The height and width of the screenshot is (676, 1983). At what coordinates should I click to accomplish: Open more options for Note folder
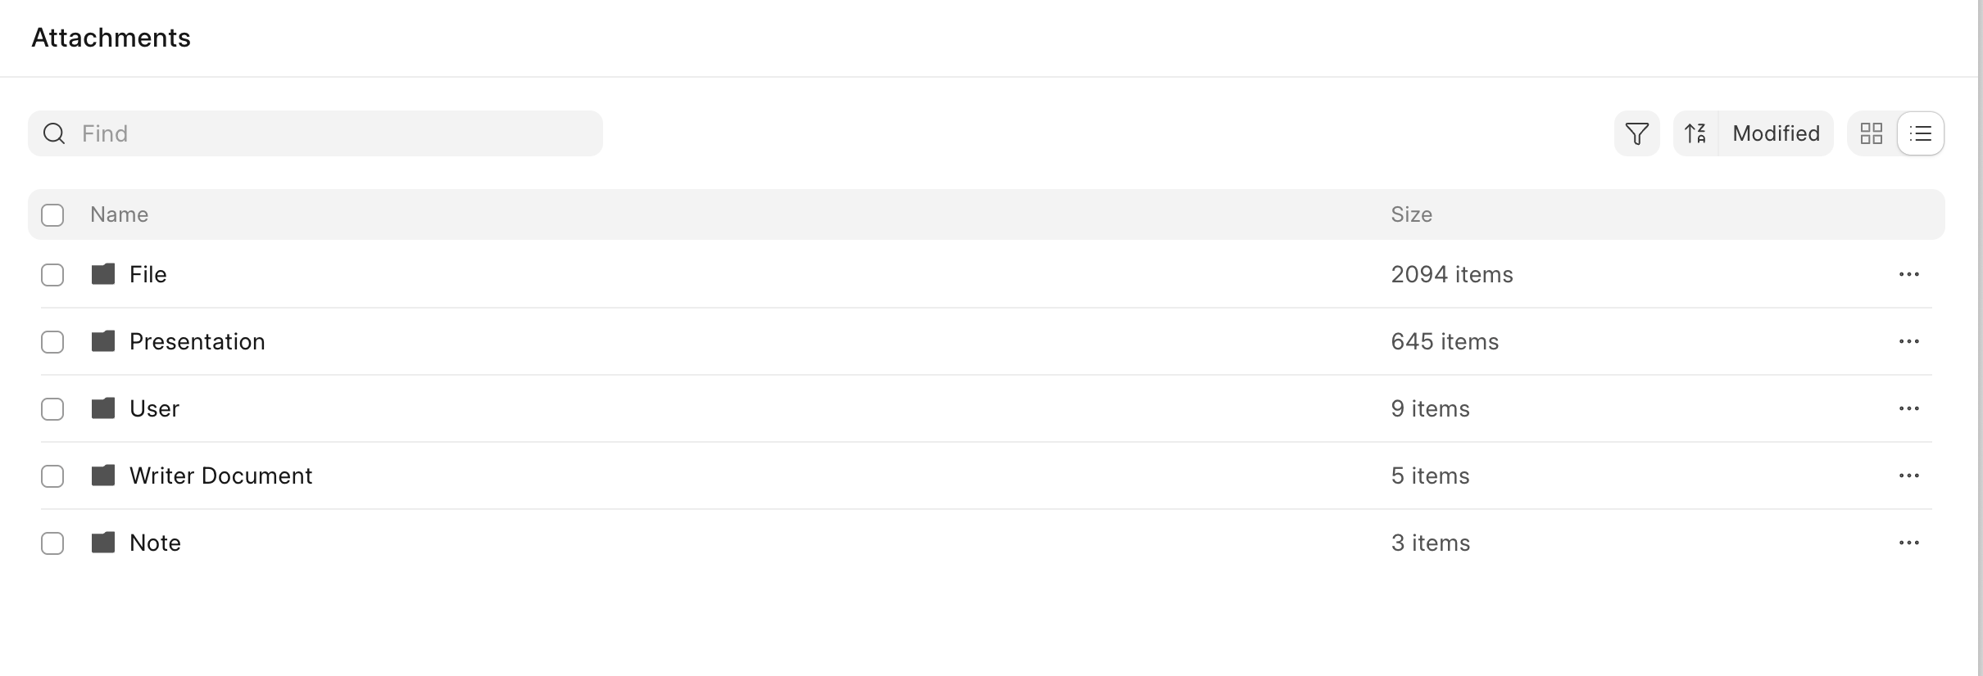pyautogui.click(x=1908, y=543)
